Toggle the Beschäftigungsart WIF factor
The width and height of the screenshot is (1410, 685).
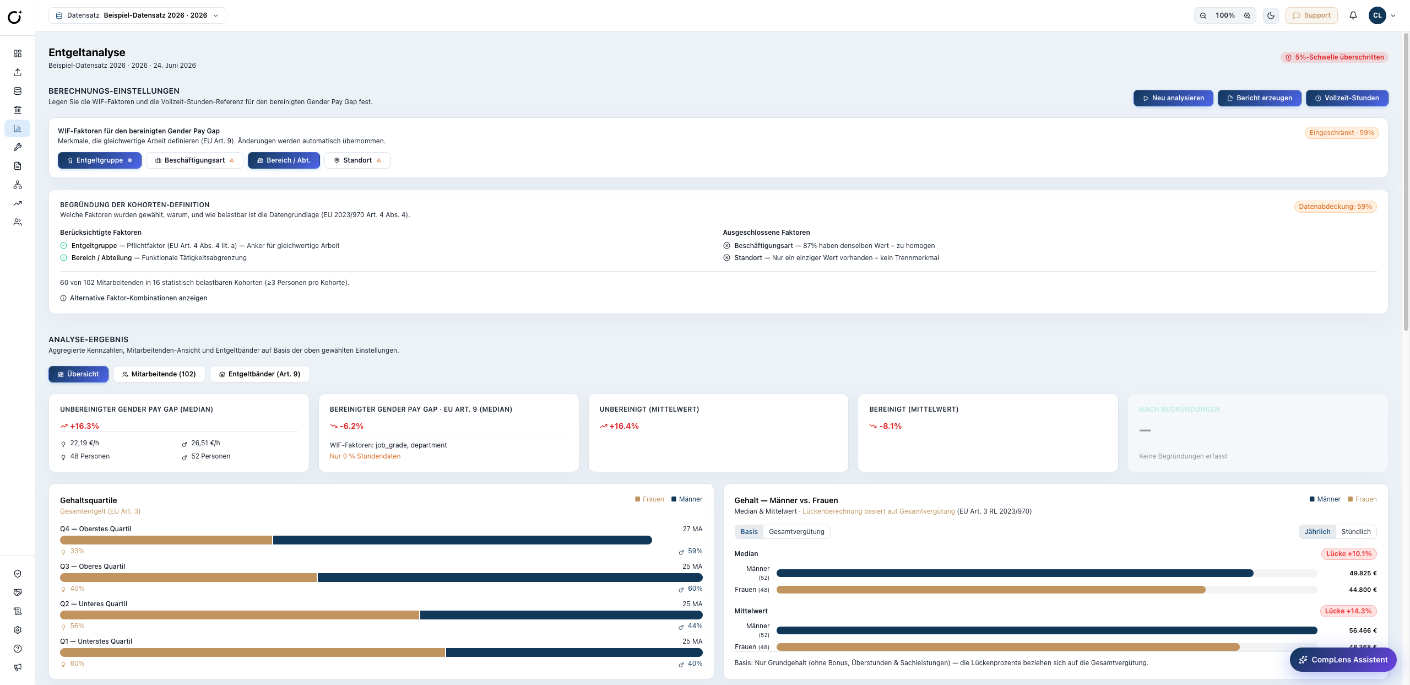(x=194, y=160)
